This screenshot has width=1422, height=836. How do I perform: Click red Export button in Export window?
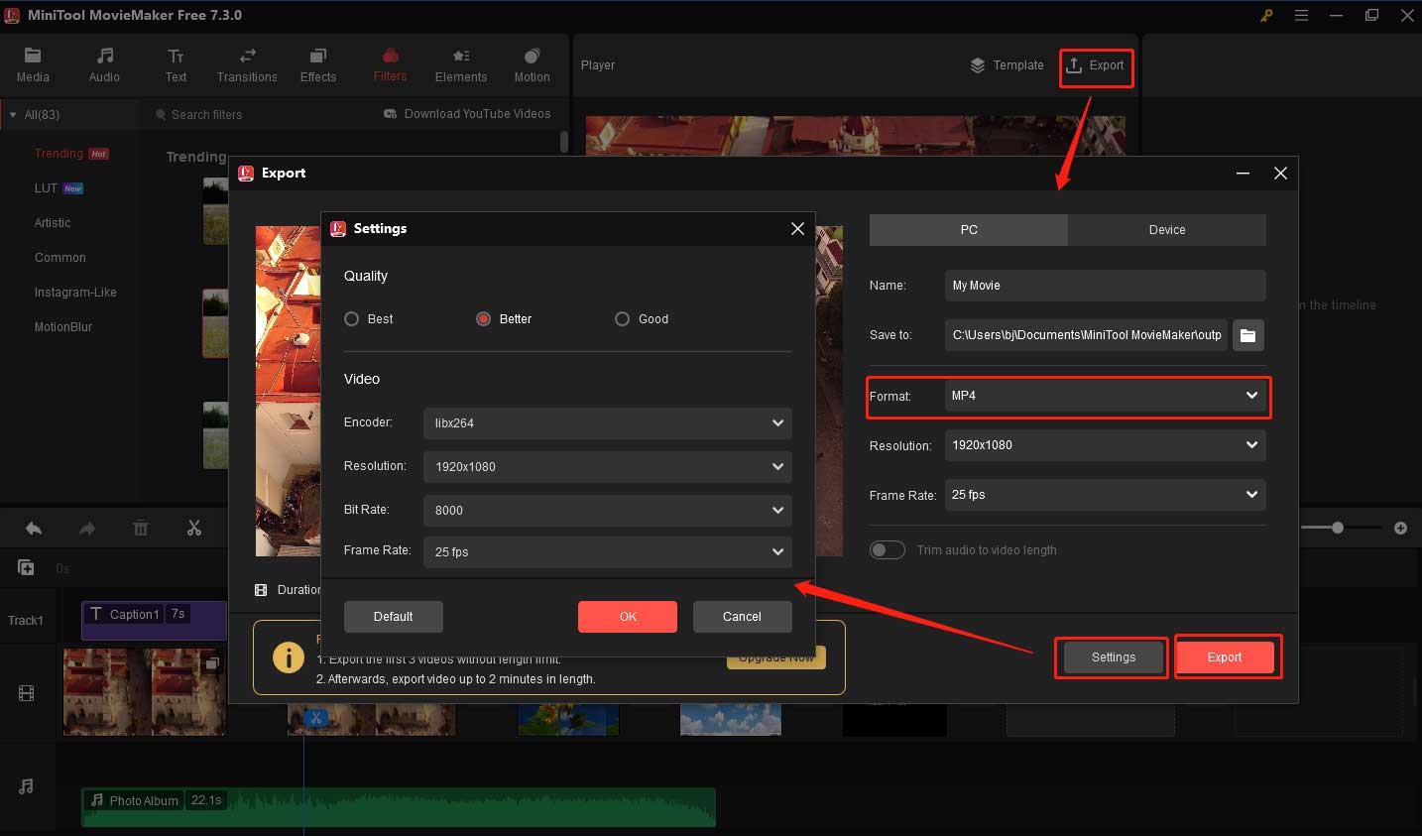click(1225, 657)
